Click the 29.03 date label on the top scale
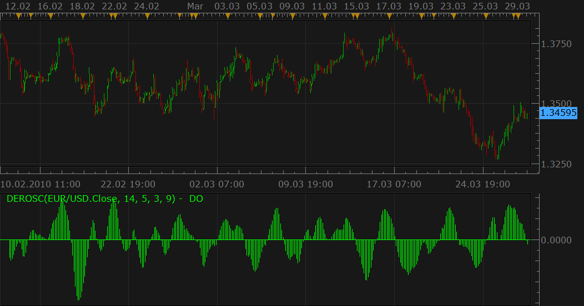Viewport: 584px width, 306px height. pyautogui.click(x=518, y=6)
